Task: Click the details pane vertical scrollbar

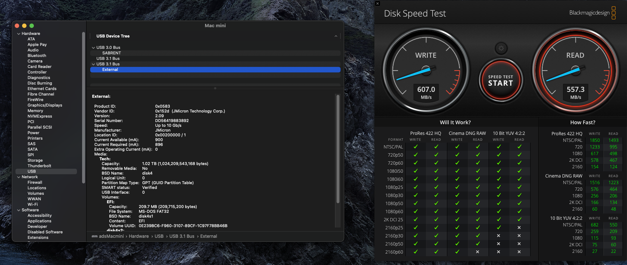Action: point(338,149)
